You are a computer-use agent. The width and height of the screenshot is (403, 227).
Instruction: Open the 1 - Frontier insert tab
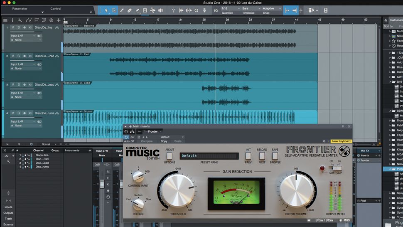152,132
